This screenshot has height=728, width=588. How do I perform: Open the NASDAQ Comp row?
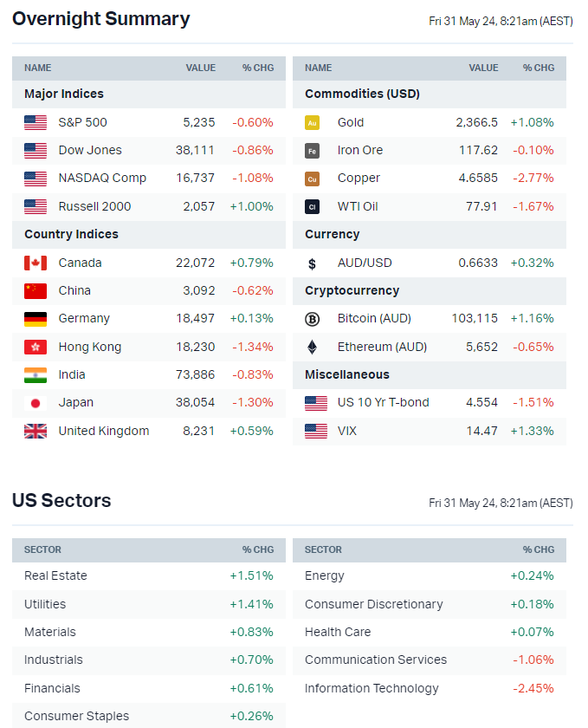point(102,178)
